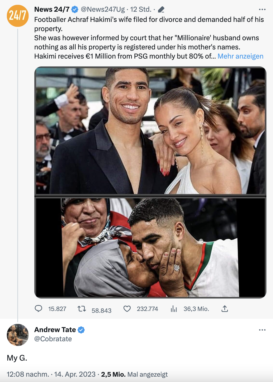273x382 pixels.
Task: Open more options for Andrew Tate's reply
Action: pos(262,330)
